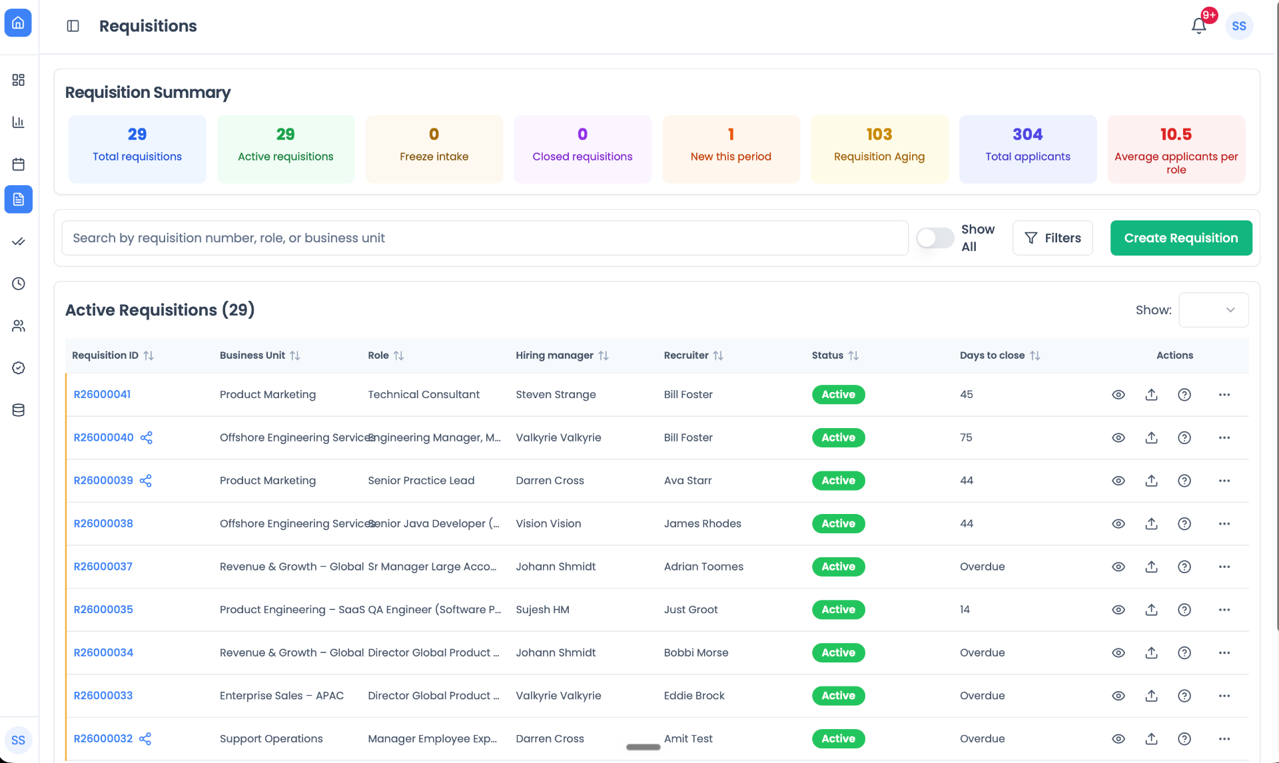Screen dimensions: 1279x763
Task: Open the SS user avatar at top right
Action: 1239,26
